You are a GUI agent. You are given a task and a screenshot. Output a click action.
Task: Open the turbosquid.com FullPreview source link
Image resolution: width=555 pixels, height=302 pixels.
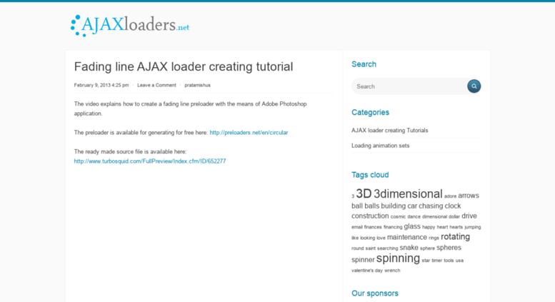[x=150, y=161]
